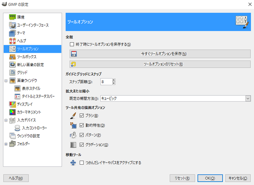
Task: Enable 終了時にツールオプションを保存する checkbox
Action: 72,44
